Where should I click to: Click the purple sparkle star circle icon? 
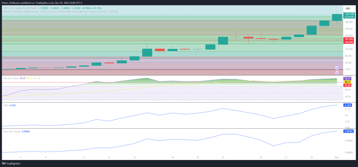337,68
